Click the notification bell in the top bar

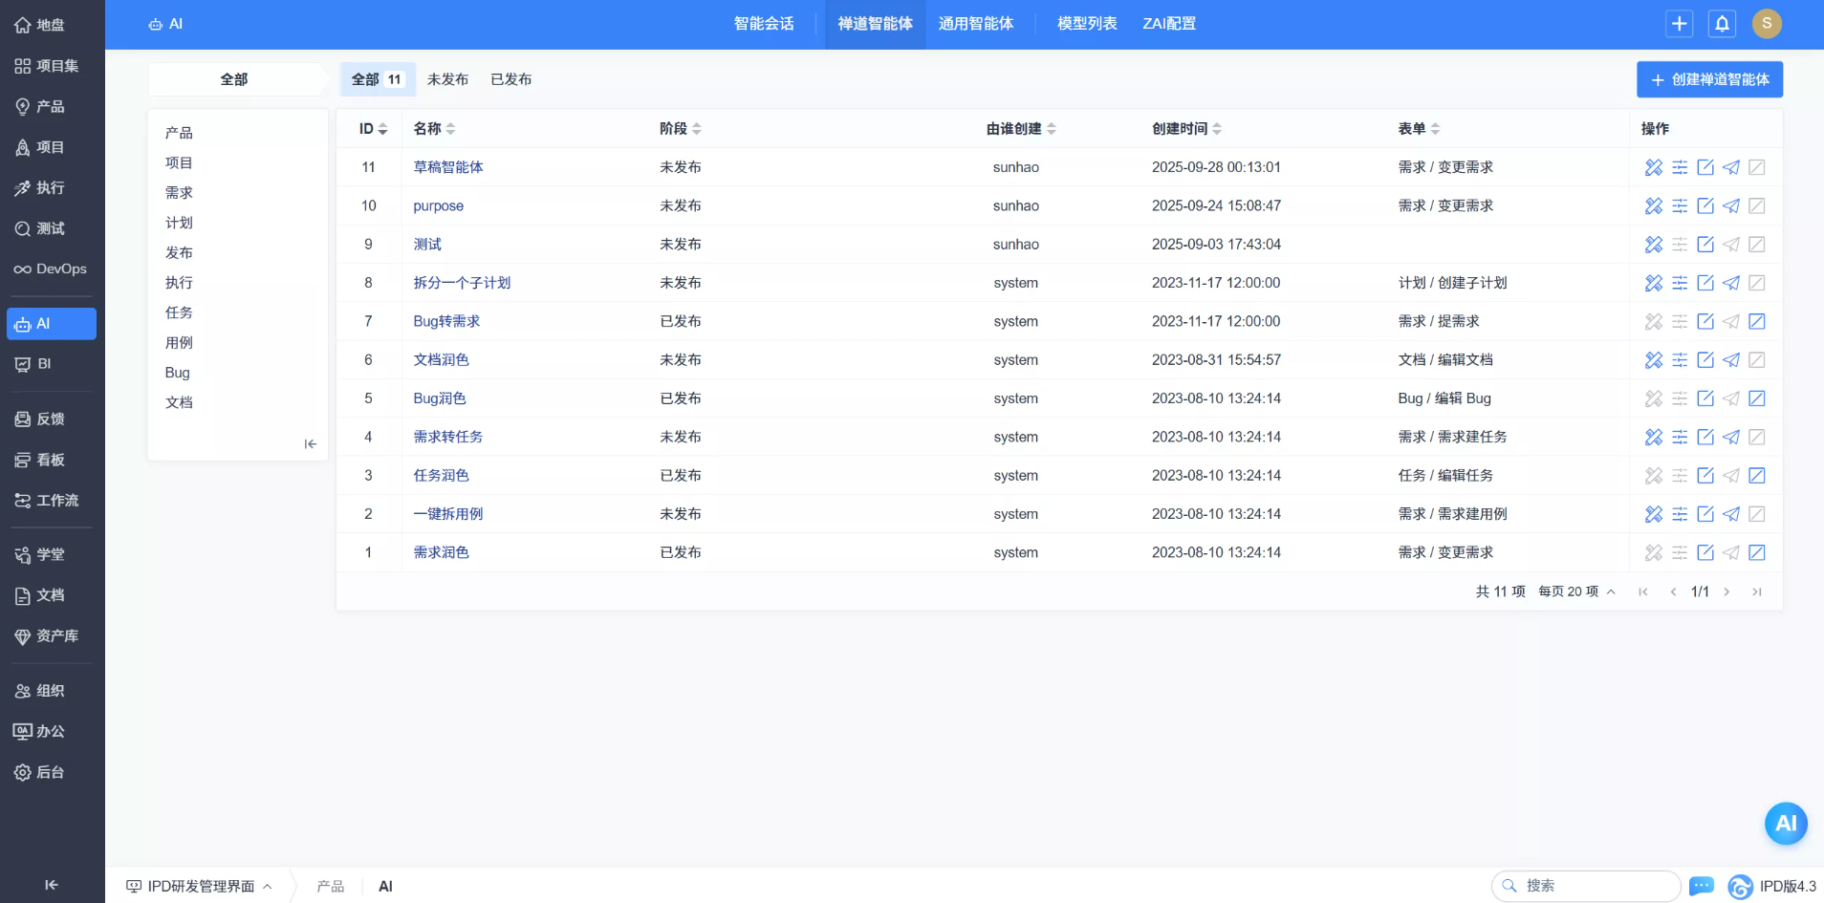tap(1721, 23)
